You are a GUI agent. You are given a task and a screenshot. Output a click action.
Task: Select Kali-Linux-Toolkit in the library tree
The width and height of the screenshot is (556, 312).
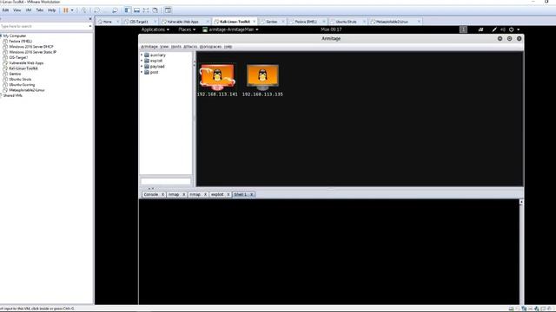[23, 68]
